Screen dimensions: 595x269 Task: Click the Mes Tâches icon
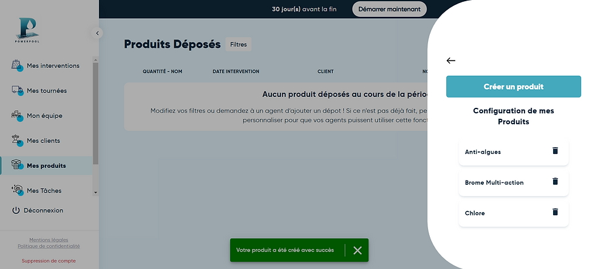point(17,190)
